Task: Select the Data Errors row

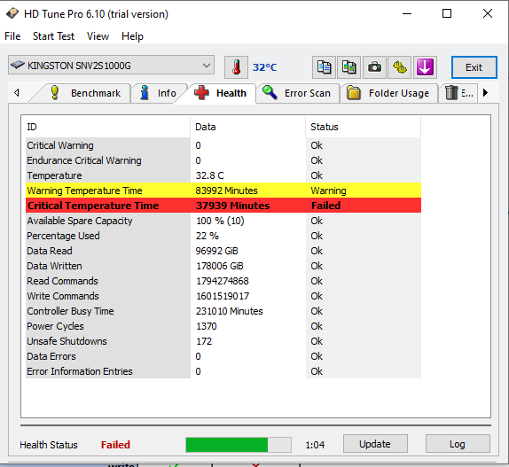Action: point(223,356)
